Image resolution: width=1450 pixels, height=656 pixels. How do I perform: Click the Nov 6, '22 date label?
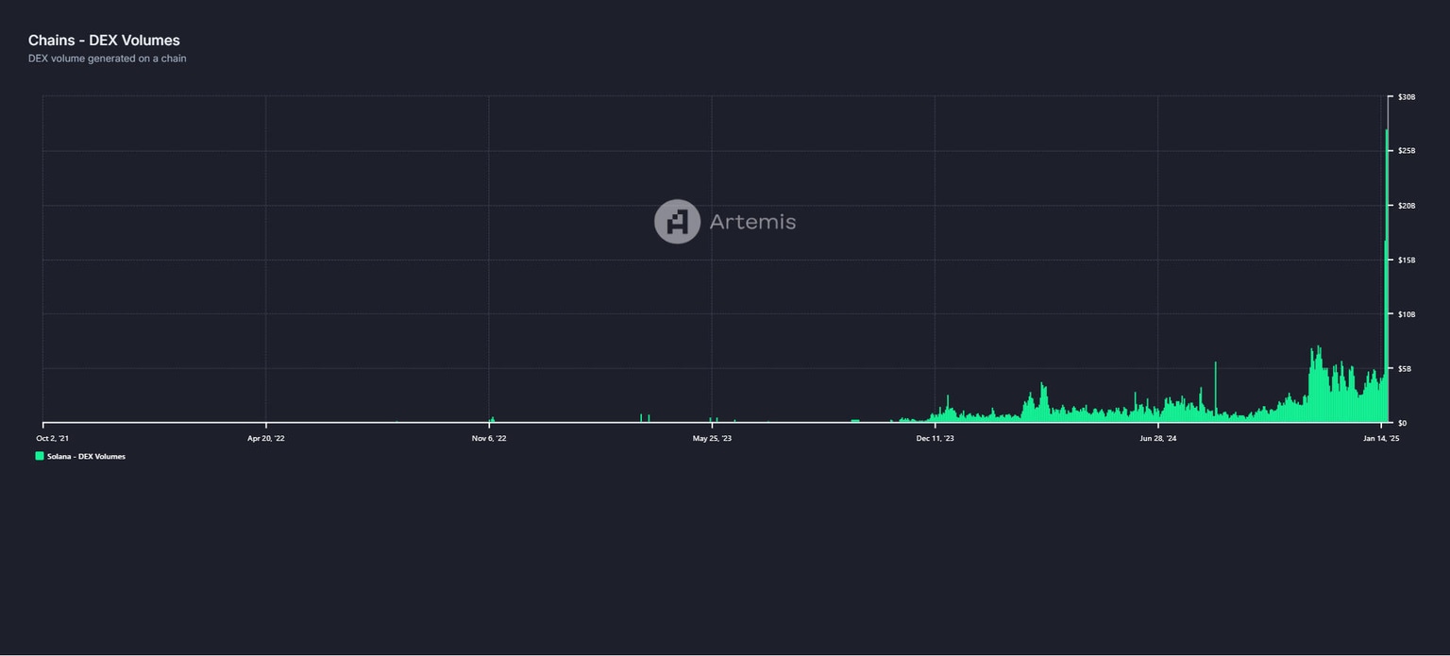pyautogui.click(x=488, y=438)
